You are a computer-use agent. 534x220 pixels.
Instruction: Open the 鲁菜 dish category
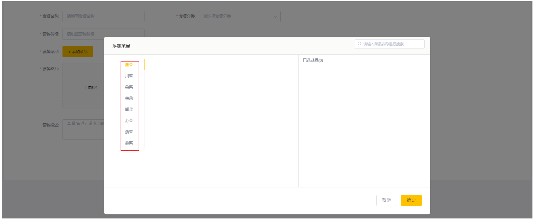click(x=129, y=87)
